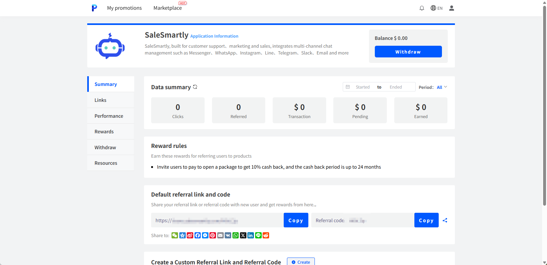Open the notifications bell
Viewport: 547px width, 265px height.
coord(422,8)
